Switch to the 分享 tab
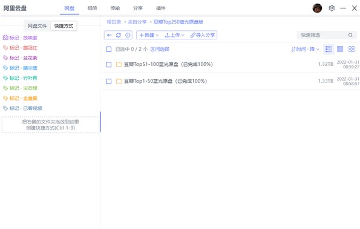 (138, 8)
